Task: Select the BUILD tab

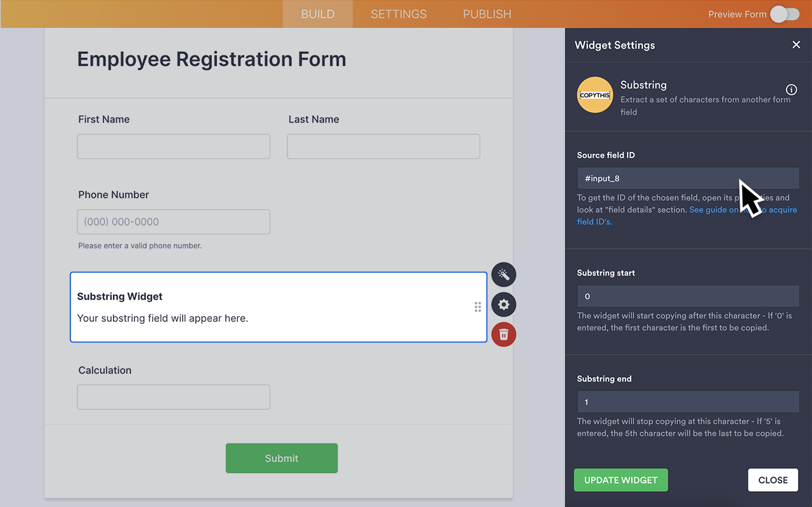Action: (317, 13)
